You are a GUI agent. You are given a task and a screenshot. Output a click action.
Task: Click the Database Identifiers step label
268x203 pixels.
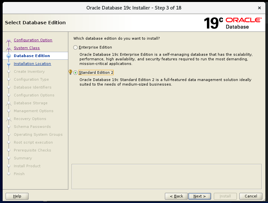tap(33, 87)
